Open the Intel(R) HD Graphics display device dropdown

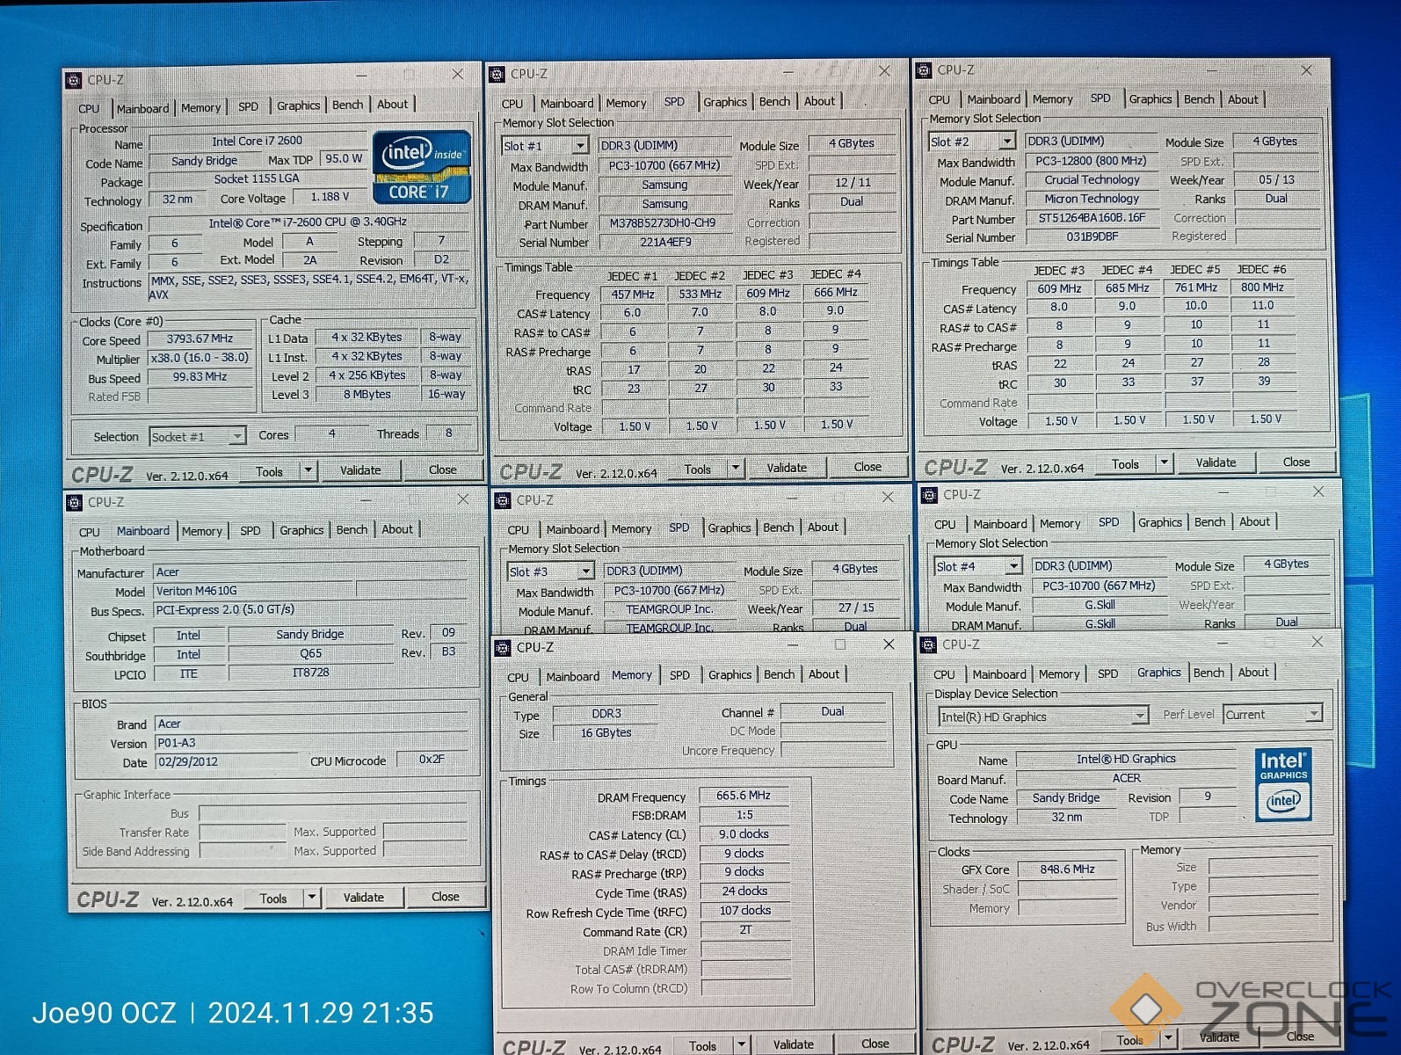(x=1140, y=717)
